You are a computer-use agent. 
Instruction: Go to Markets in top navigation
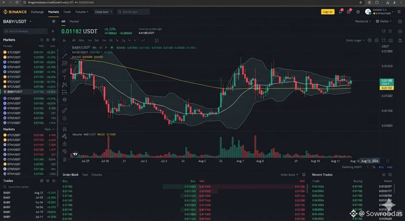tap(54, 12)
